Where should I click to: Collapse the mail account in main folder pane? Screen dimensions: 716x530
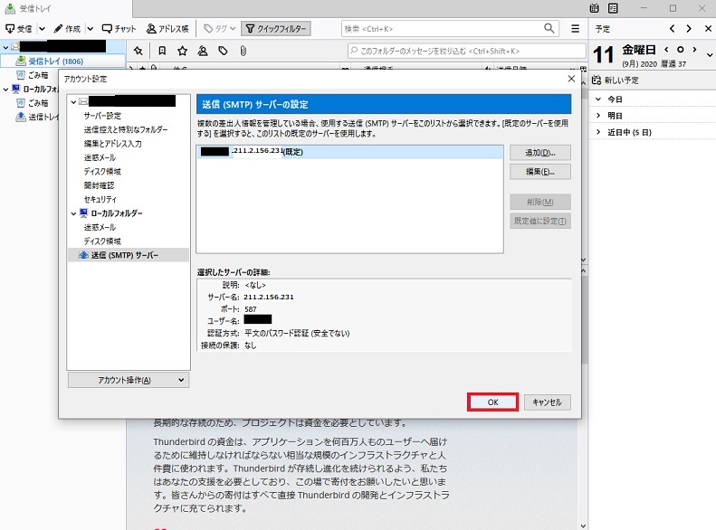click(x=5, y=47)
